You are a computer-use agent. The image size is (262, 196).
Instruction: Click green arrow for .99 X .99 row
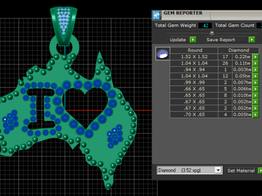tap(255, 83)
